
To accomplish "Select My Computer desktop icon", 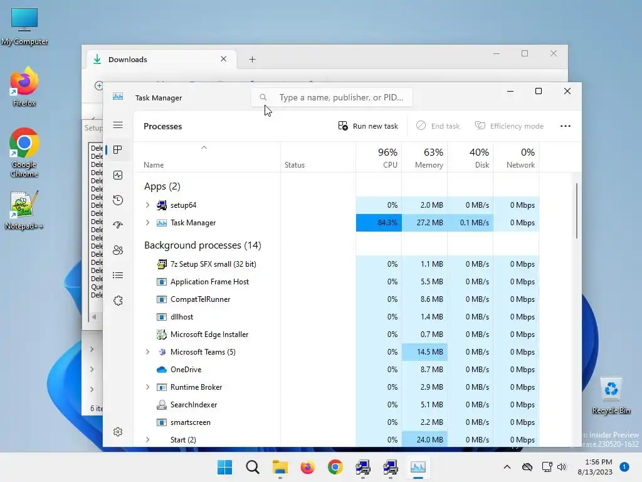I will tap(24, 26).
